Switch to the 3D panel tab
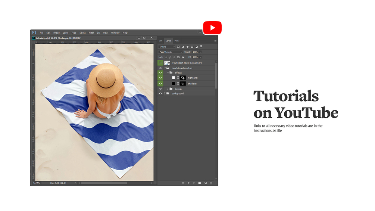Viewport: 375px width, 211px height. [x=160, y=41]
